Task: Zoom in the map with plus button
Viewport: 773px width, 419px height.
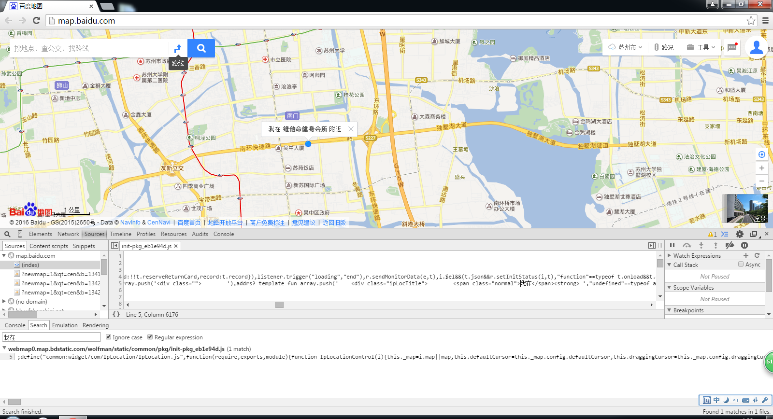Action: 762,168
